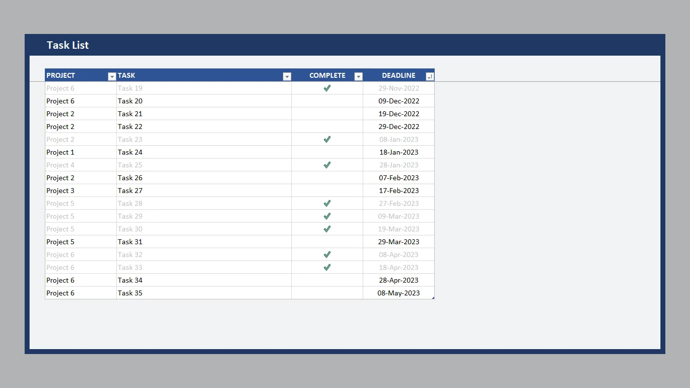Click the Task 31 name cell
This screenshot has width=690, height=388.
(130, 242)
